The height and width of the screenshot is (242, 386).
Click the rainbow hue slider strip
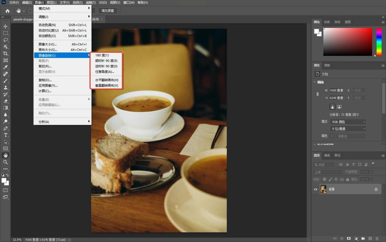pyautogui.click(x=379, y=42)
